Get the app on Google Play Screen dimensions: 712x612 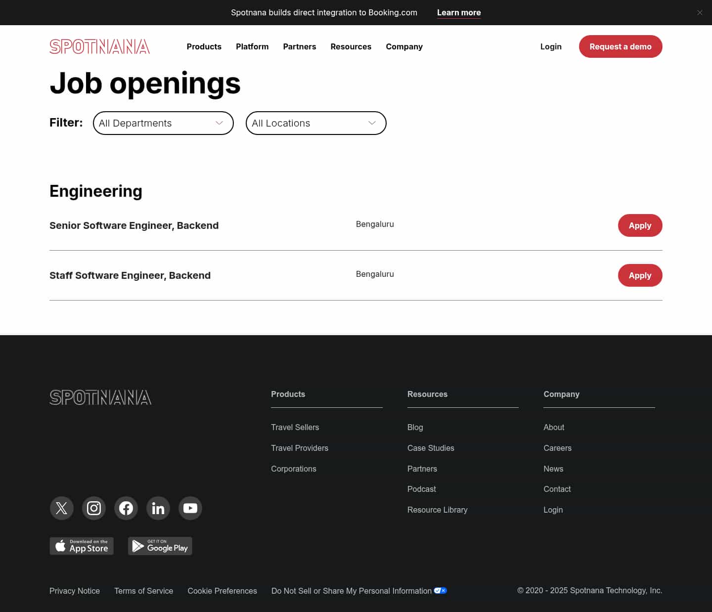click(x=160, y=546)
